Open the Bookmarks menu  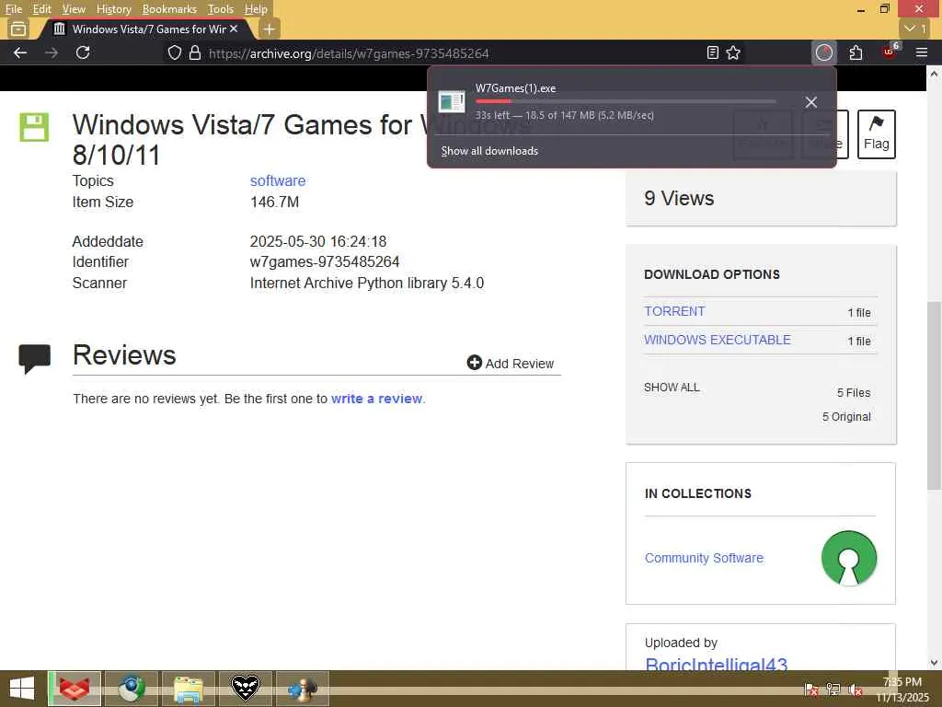(169, 9)
